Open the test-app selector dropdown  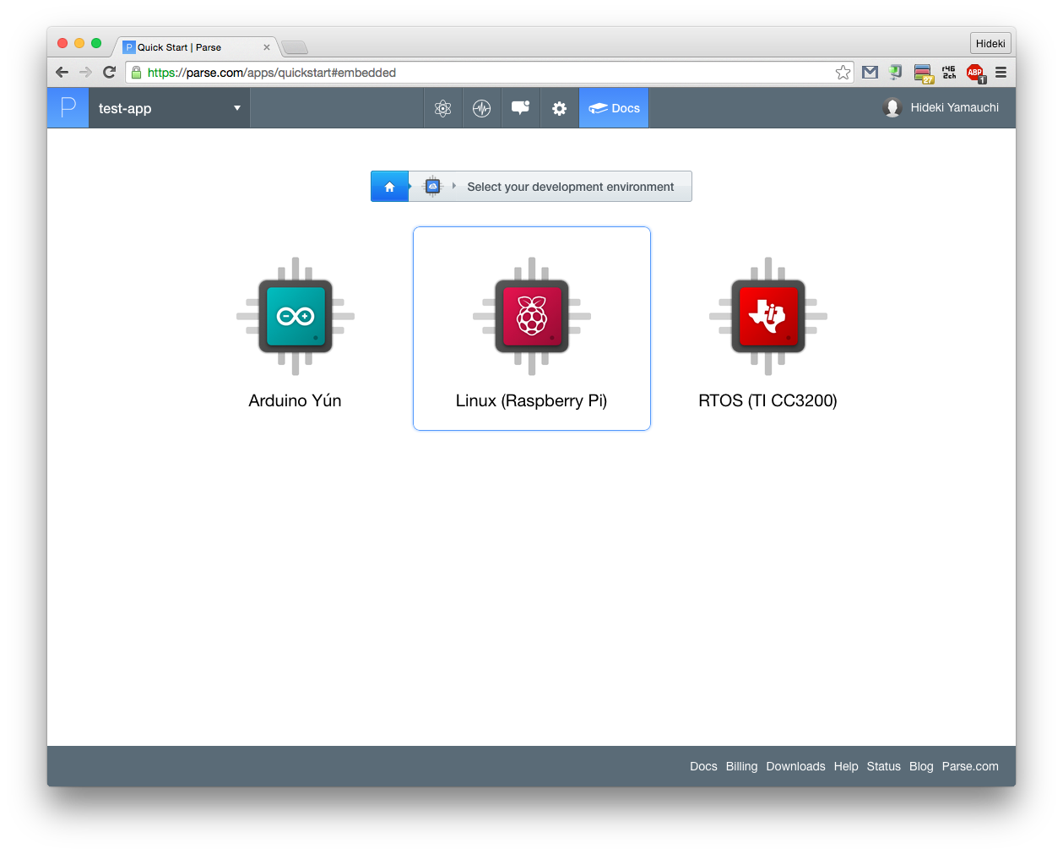(169, 108)
